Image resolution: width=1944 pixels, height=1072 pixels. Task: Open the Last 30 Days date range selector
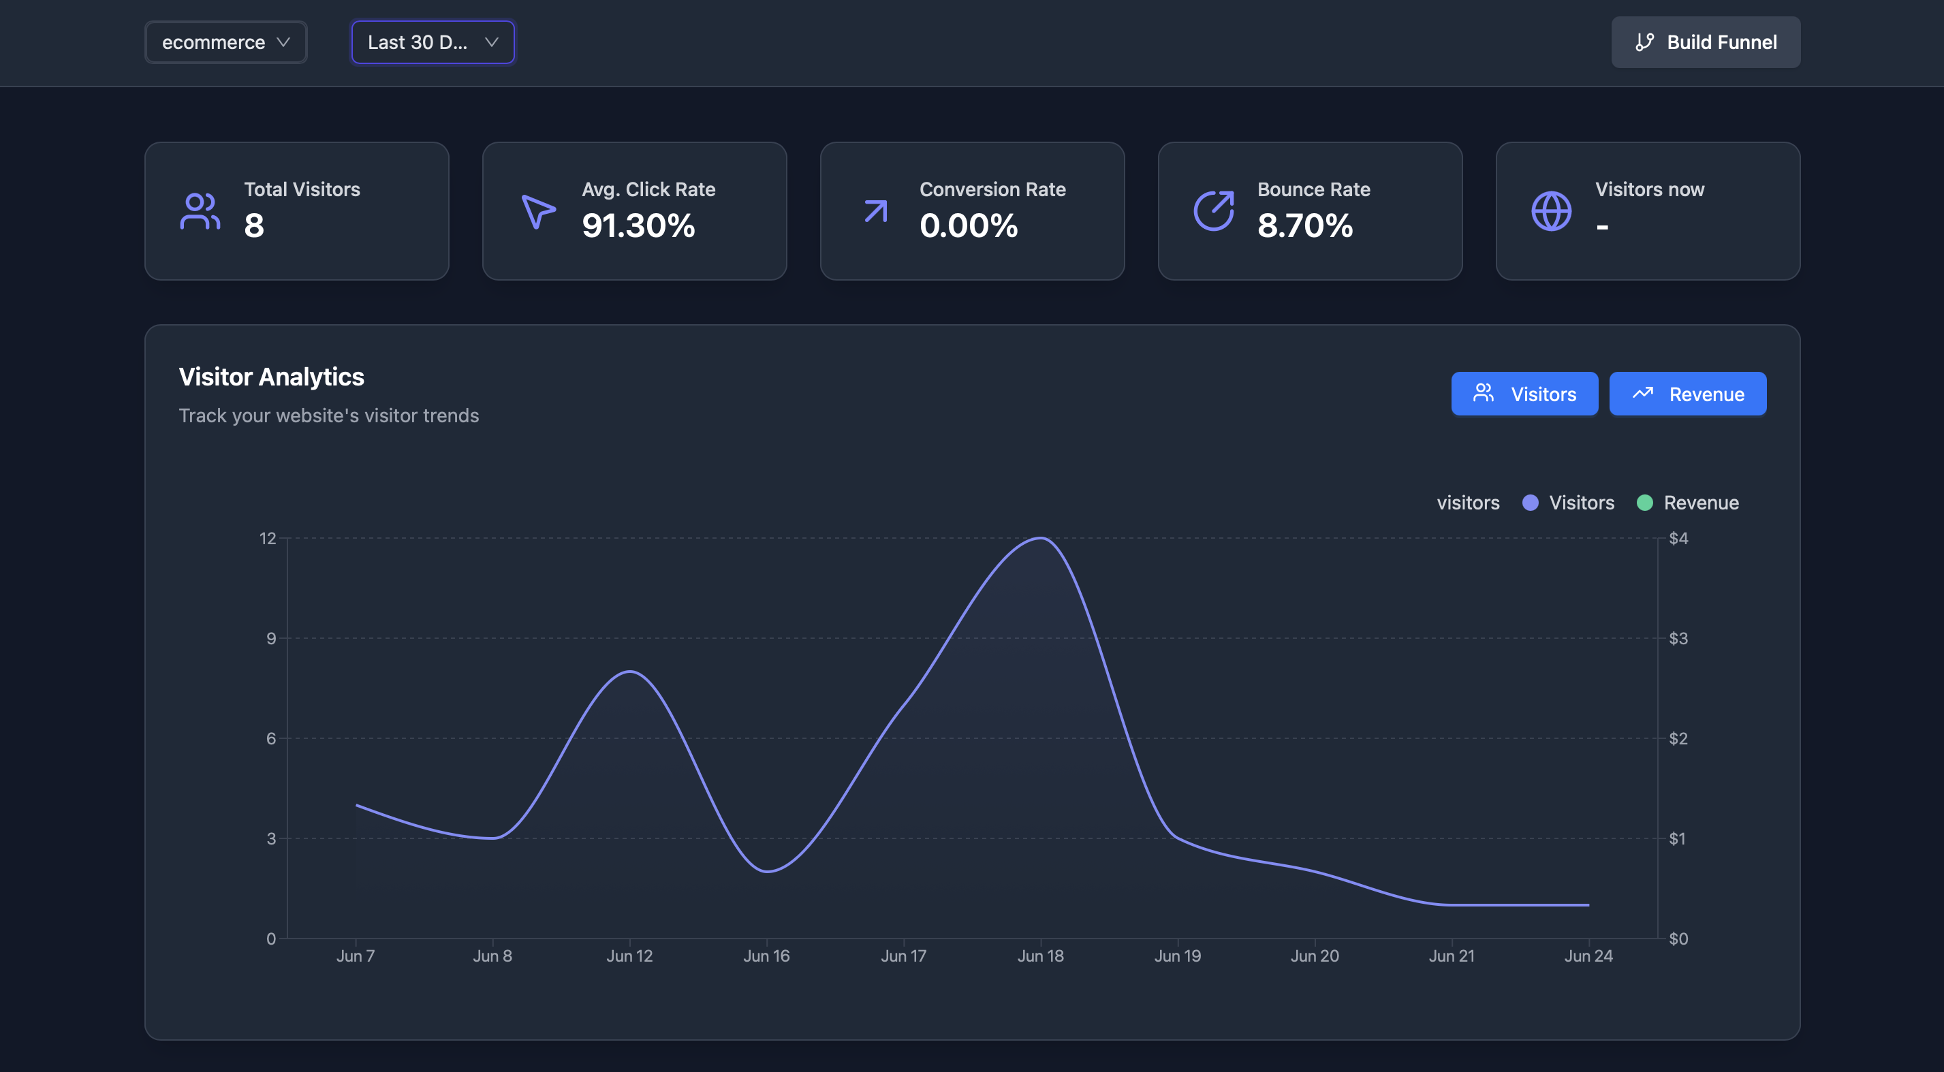433,42
